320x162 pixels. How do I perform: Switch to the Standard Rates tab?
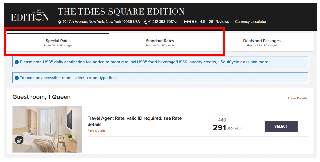coord(160,43)
